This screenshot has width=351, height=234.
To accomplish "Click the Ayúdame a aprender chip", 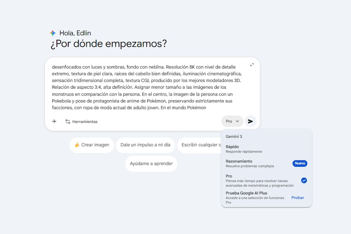I will (151, 164).
